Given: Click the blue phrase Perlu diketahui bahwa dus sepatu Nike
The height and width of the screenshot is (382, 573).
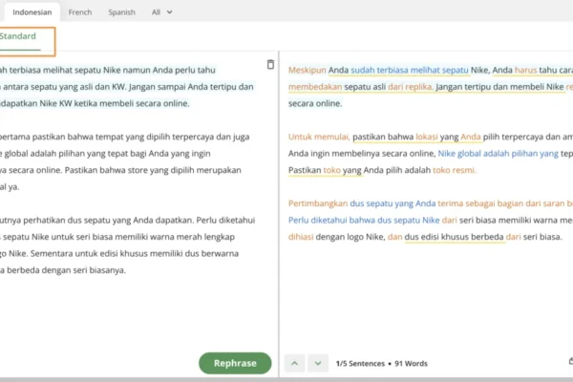Looking at the screenshot, I should (x=364, y=221).
